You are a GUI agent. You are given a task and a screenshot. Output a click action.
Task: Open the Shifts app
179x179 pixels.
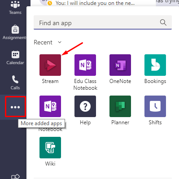155,106
